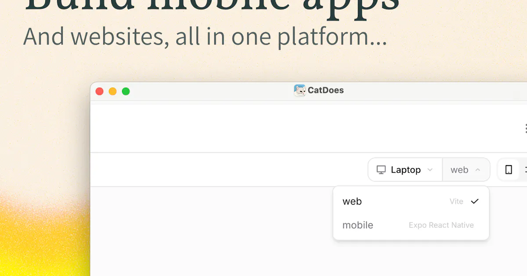Choose the mobile Expo React Native option
The width and height of the screenshot is (527, 276).
click(411, 225)
